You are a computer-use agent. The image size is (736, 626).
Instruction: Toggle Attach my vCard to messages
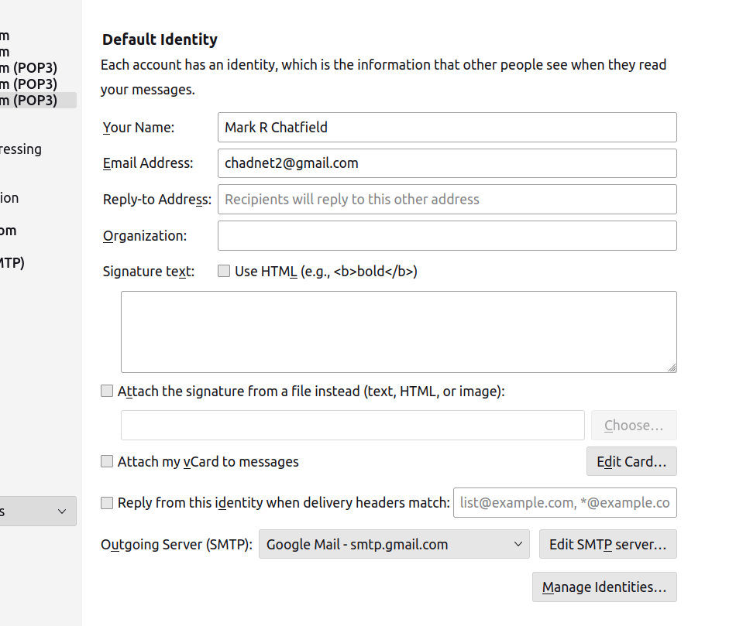point(107,462)
